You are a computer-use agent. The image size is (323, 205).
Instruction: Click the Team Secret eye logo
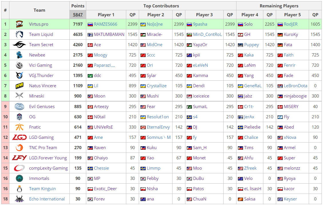click(19, 45)
